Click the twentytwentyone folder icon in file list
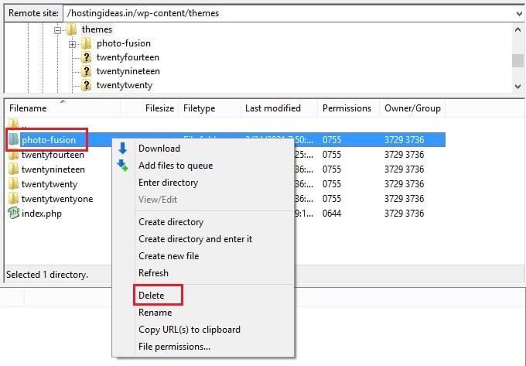 (13, 199)
